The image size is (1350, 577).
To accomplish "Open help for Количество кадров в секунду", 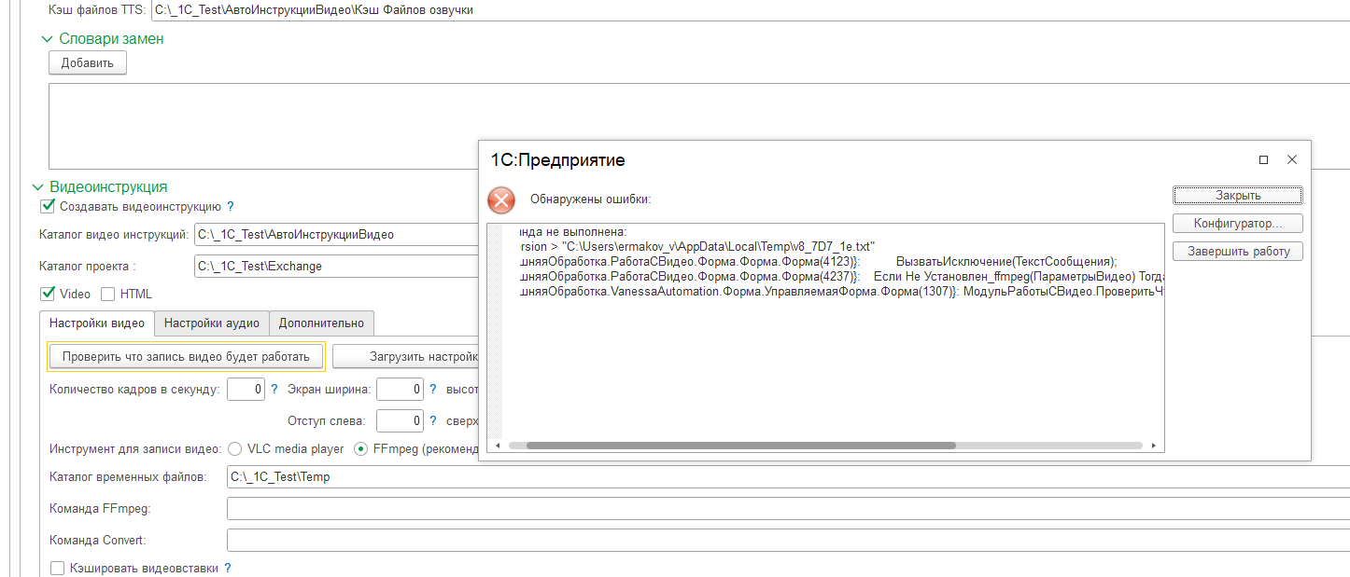I will pyautogui.click(x=274, y=389).
